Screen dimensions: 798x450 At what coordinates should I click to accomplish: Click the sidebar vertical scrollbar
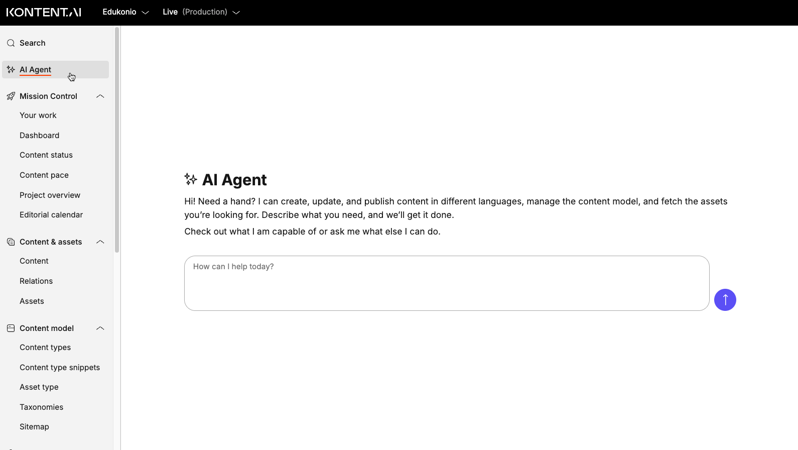pyautogui.click(x=117, y=141)
